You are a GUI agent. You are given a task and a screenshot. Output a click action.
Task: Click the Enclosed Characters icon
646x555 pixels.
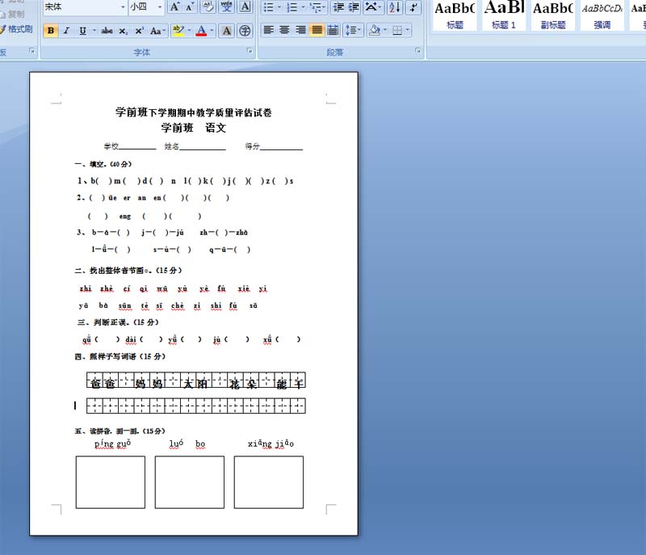point(245,31)
